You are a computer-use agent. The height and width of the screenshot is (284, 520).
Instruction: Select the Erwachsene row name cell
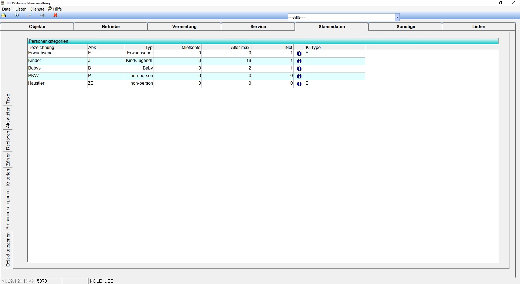(57, 53)
